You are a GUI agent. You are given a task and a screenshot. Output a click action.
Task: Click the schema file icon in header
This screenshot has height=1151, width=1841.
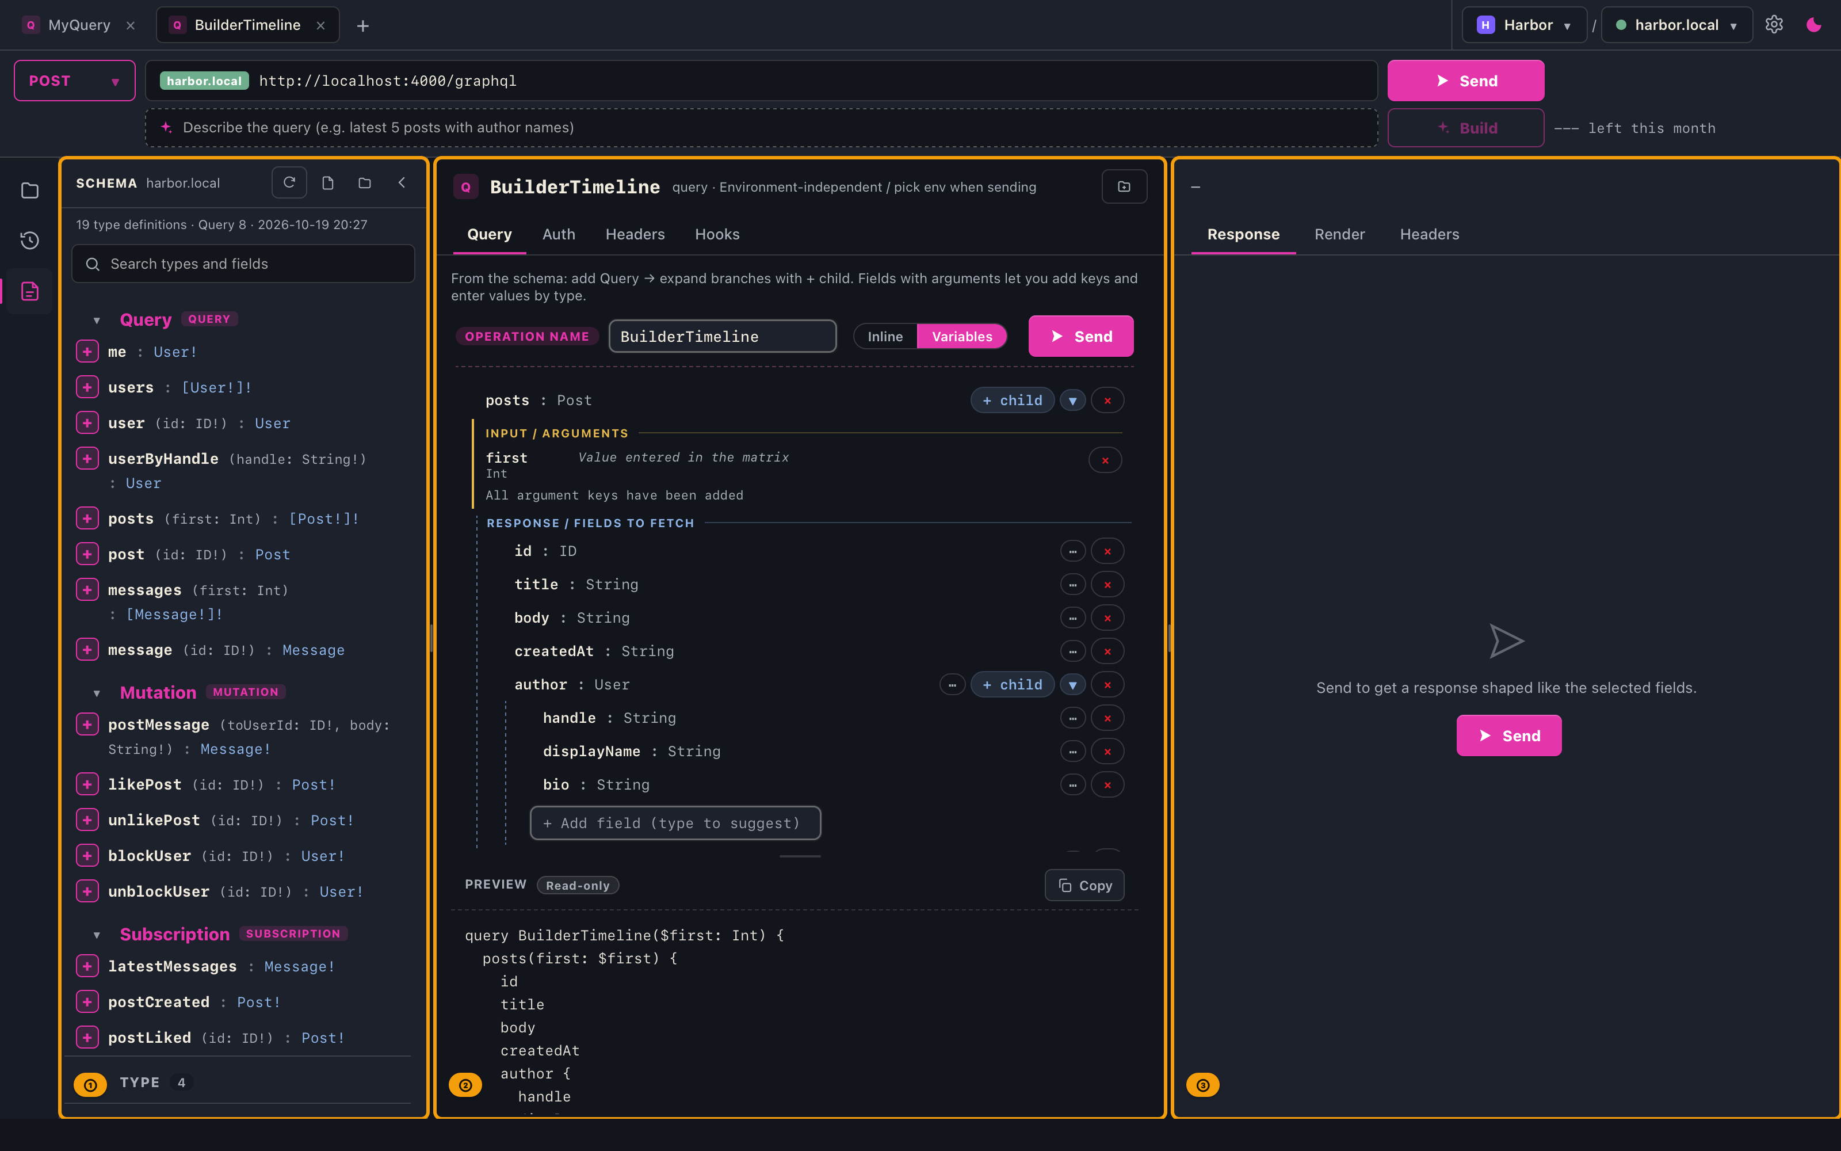click(x=328, y=182)
